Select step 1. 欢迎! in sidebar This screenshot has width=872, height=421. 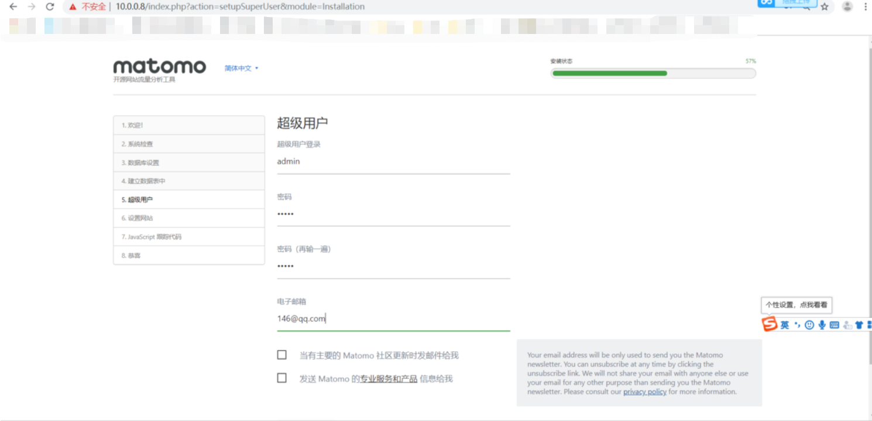(189, 125)
